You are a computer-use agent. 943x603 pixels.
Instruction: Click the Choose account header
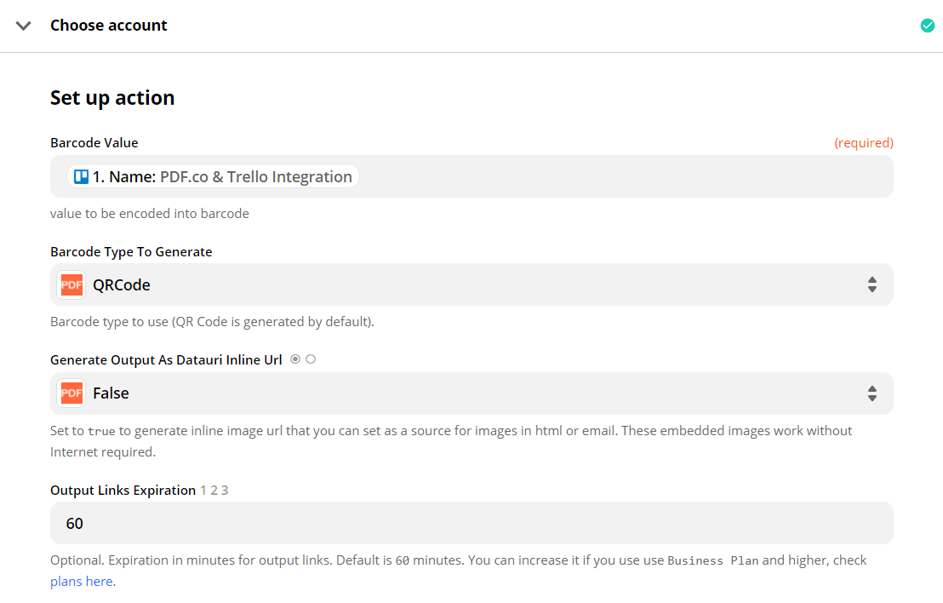point(108,26)
